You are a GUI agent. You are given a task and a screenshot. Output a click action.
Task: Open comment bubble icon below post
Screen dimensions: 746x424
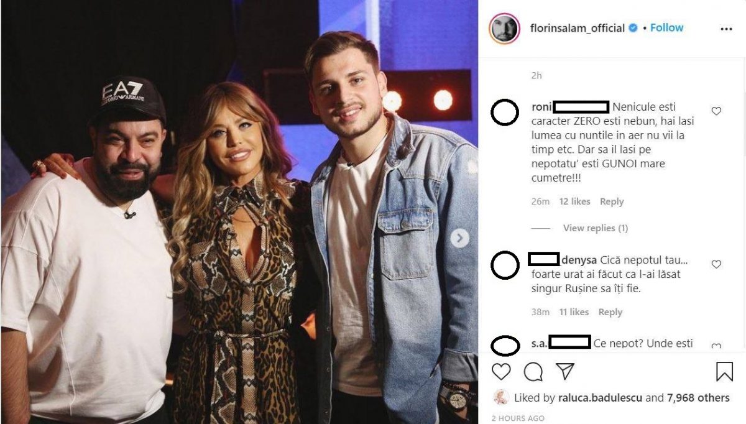pyautogui.click(x=533, y=372)
